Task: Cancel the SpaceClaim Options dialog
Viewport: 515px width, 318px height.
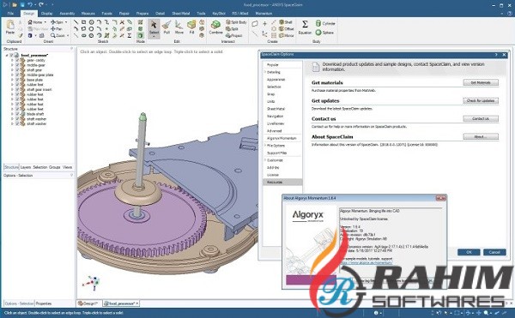Action: click(494, 252)
